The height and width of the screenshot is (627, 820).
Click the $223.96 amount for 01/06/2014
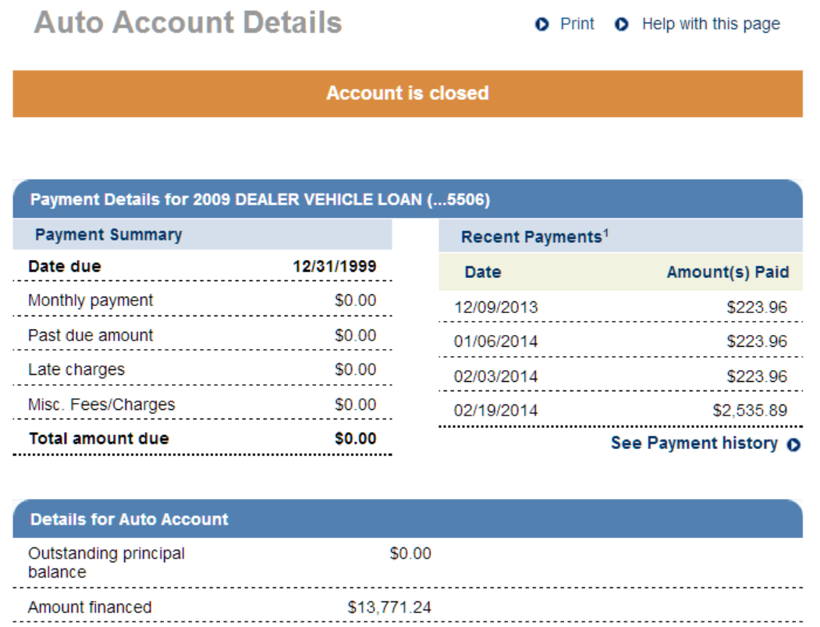[757, 342]
